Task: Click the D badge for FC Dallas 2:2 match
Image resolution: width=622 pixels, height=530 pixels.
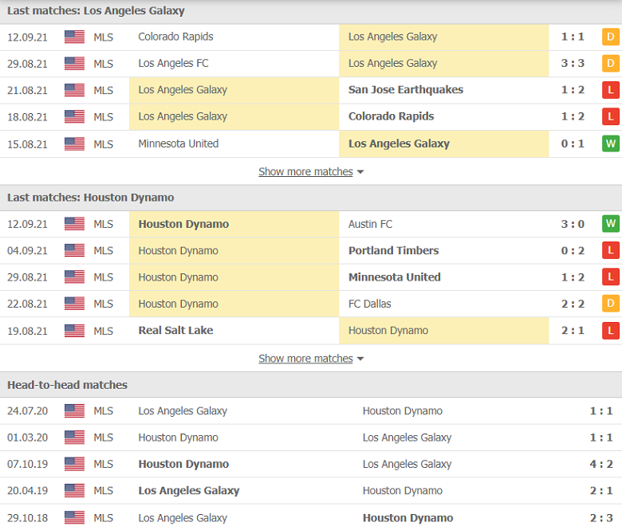Action: click(x=611, y=304)
